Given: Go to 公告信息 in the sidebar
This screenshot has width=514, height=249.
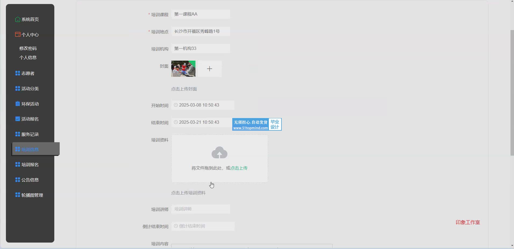Looking at the screenshot, I should click(30, 180).
